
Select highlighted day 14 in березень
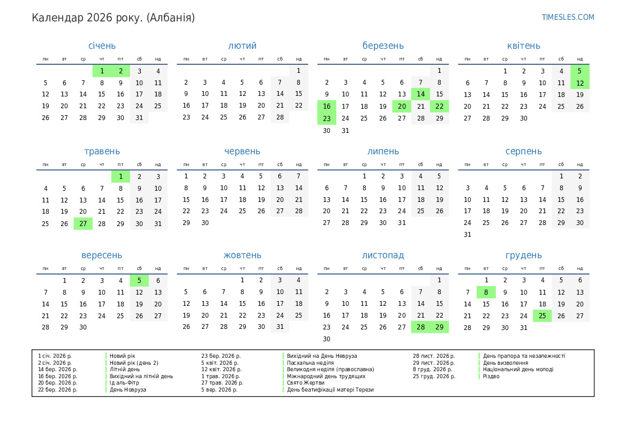420,94
